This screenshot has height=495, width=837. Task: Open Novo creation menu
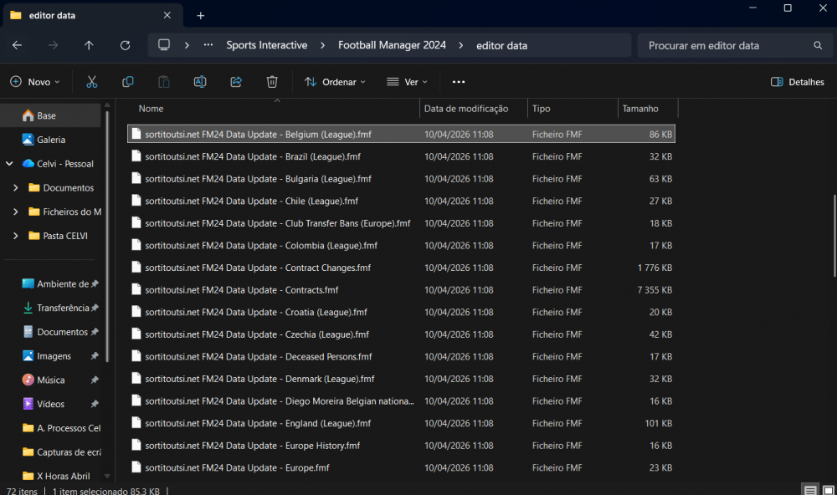pos(34,82)
